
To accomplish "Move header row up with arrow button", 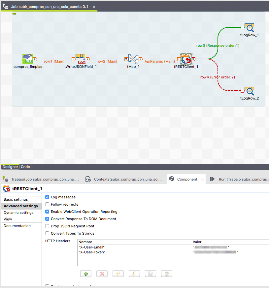I will pos(118,274).
